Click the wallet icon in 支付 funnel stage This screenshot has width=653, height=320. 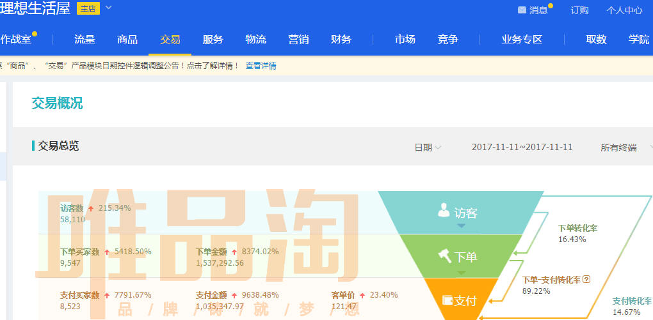click(447, 300)
